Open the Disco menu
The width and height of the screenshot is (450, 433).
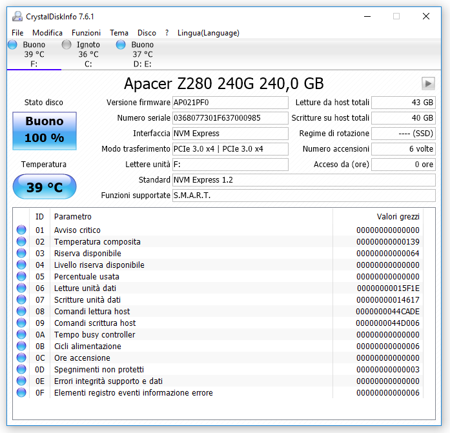pos(147,33)
